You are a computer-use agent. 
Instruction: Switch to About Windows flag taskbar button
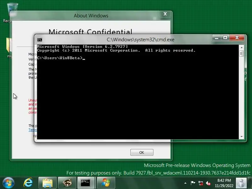[106, 183]
